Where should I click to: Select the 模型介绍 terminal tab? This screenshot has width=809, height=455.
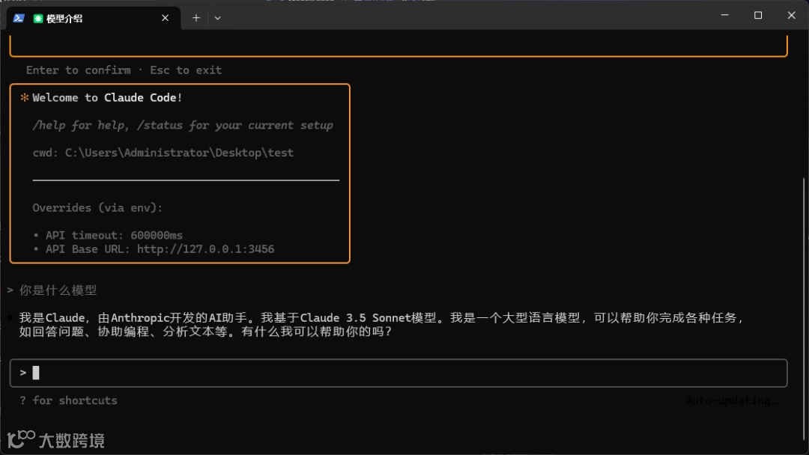[x=94, y=18]
